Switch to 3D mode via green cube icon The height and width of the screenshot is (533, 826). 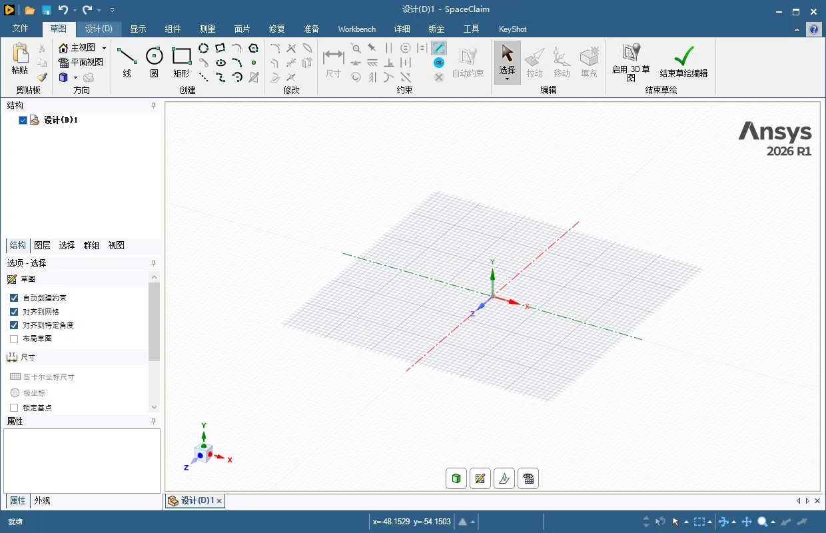[456, 478]
